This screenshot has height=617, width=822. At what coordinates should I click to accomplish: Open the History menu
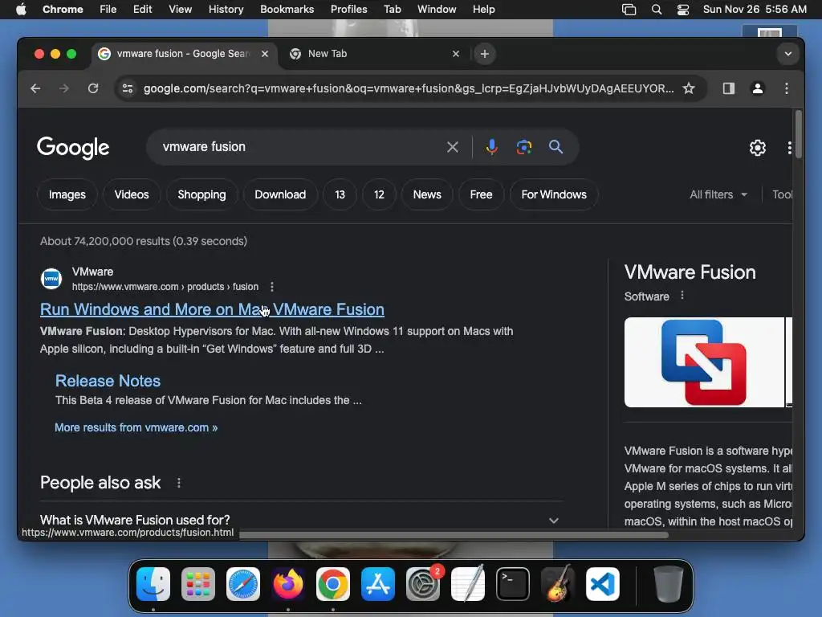(226, 10)
